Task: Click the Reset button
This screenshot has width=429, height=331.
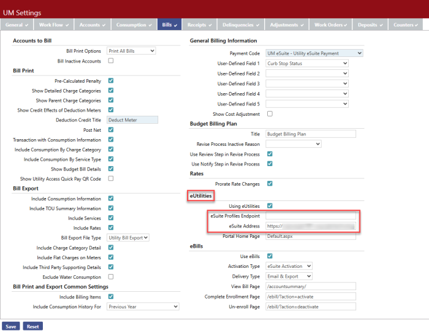Action: [x=33, y=326]
